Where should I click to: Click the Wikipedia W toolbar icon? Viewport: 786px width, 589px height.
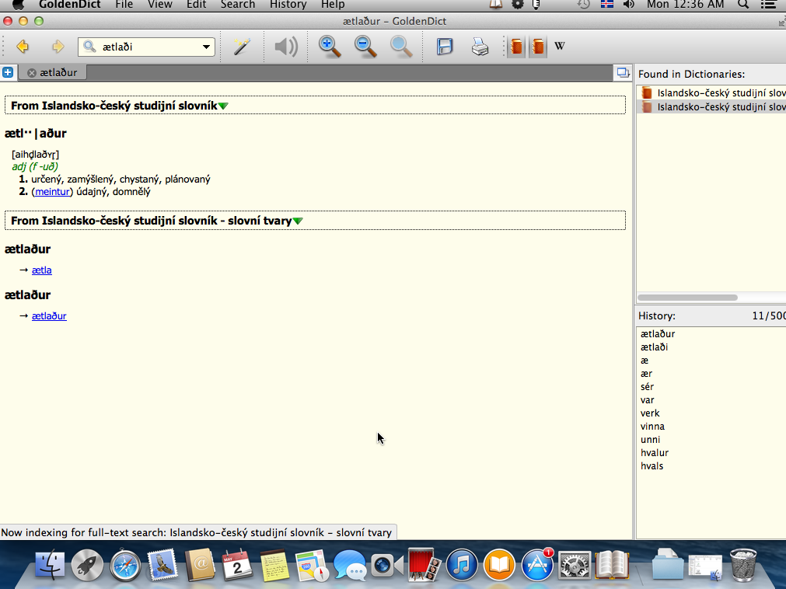pyautogui.click(x=560, y=46)
